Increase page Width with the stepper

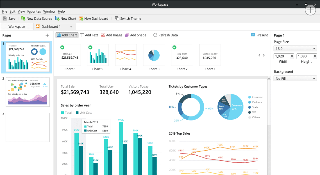[292, 55]
